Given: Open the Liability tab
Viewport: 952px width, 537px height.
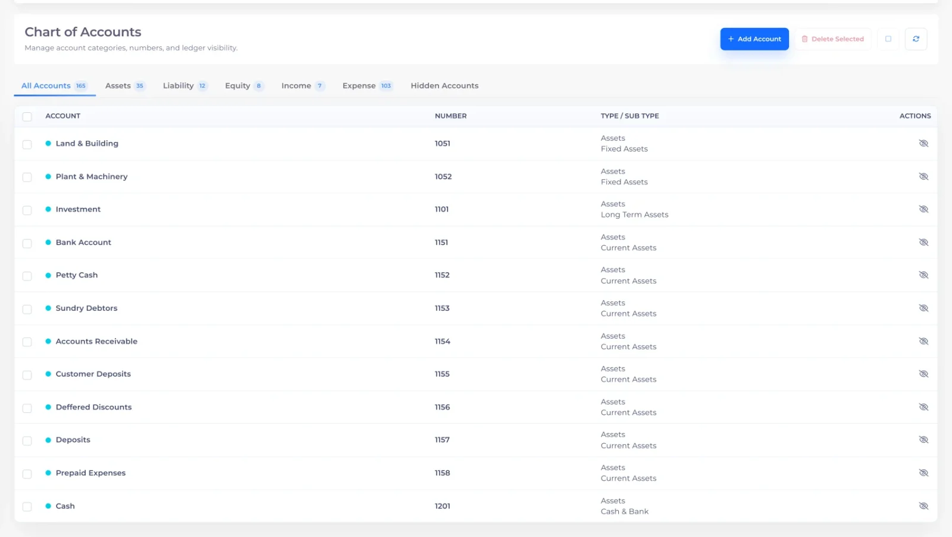Looking at the screenshot, I should (185, 86).
